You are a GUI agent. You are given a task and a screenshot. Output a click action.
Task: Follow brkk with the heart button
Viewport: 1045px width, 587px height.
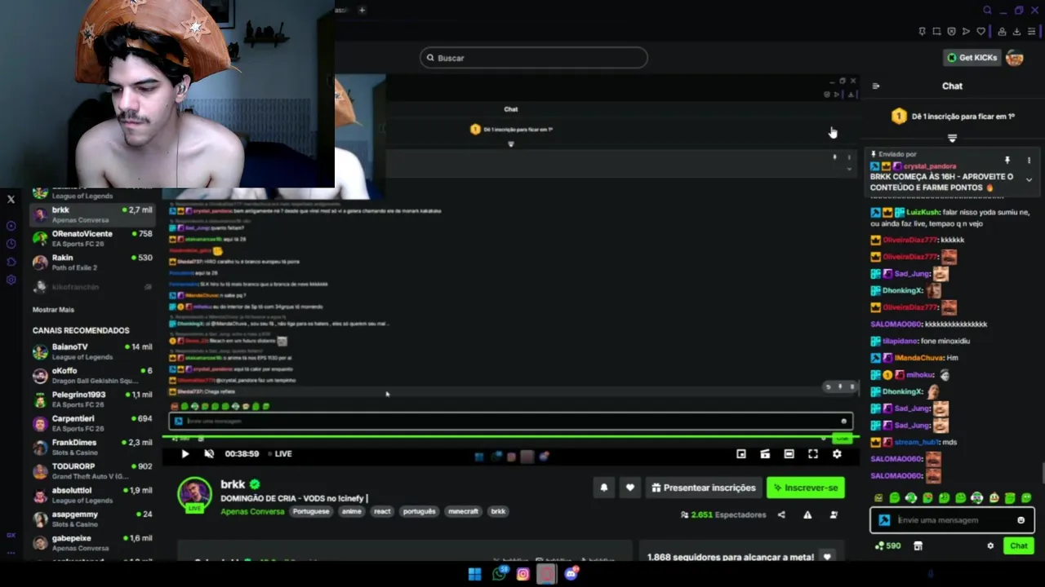(x=629, y=488)
